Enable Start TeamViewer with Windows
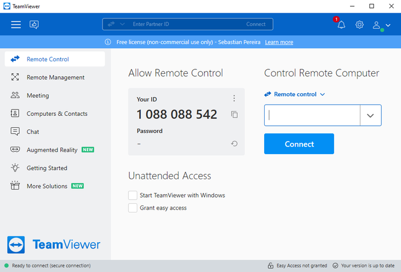Image resolution: width=401 pixels, height=272 pixels. pyautogui.click(x=133, y=195)
